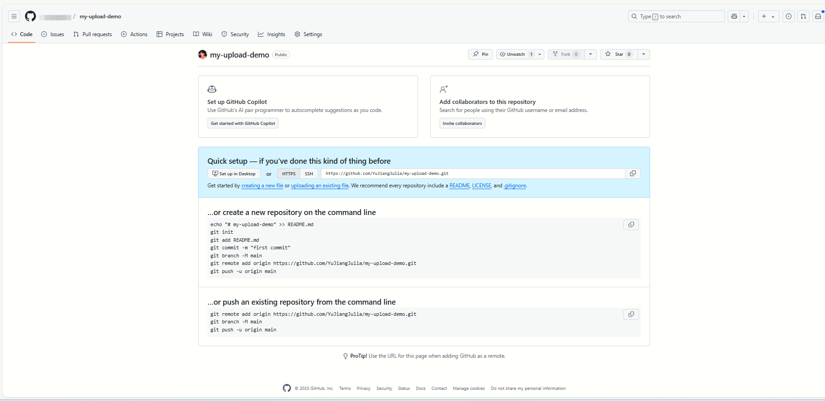Expand the Fork options dropdown arrow
The height and width of the screenshot is (401, 825).
(x=591, y=54)
